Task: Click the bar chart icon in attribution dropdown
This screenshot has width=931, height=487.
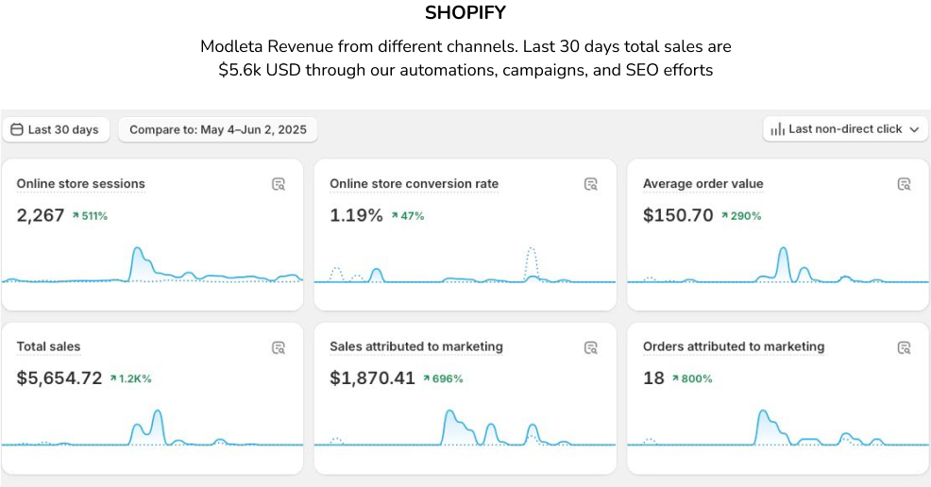Action: [x=778, y=129]
